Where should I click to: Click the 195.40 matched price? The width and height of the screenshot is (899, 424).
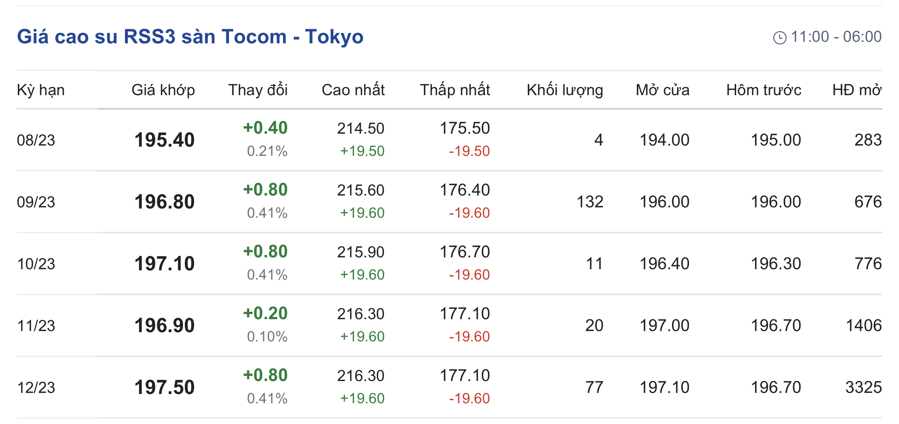tap(164, 140)
